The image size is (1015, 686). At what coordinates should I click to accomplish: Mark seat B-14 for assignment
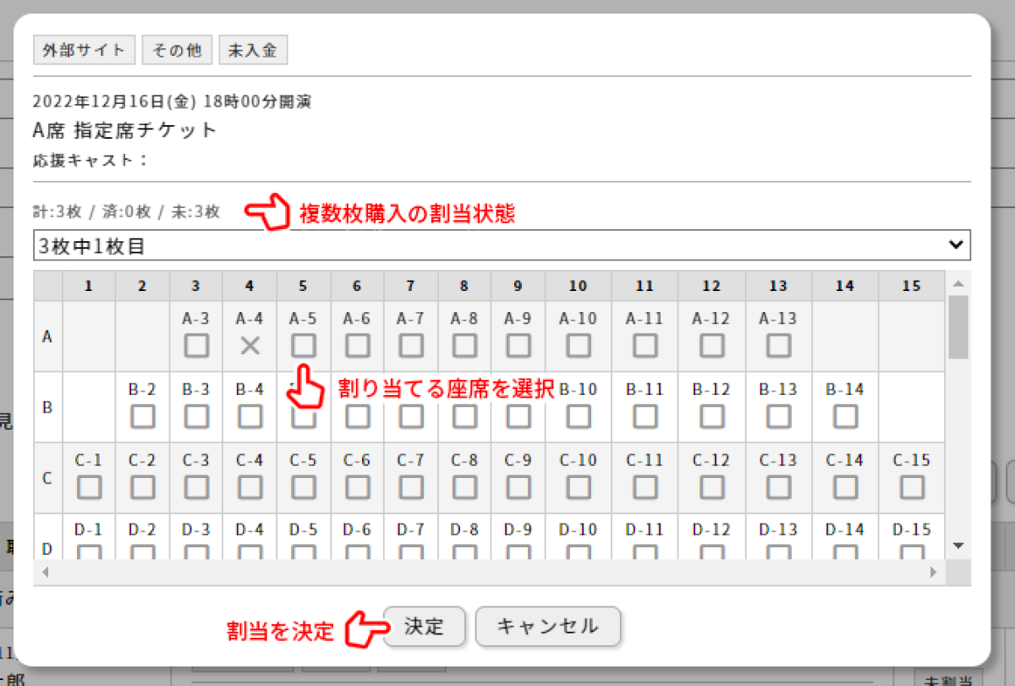(844, 416)
